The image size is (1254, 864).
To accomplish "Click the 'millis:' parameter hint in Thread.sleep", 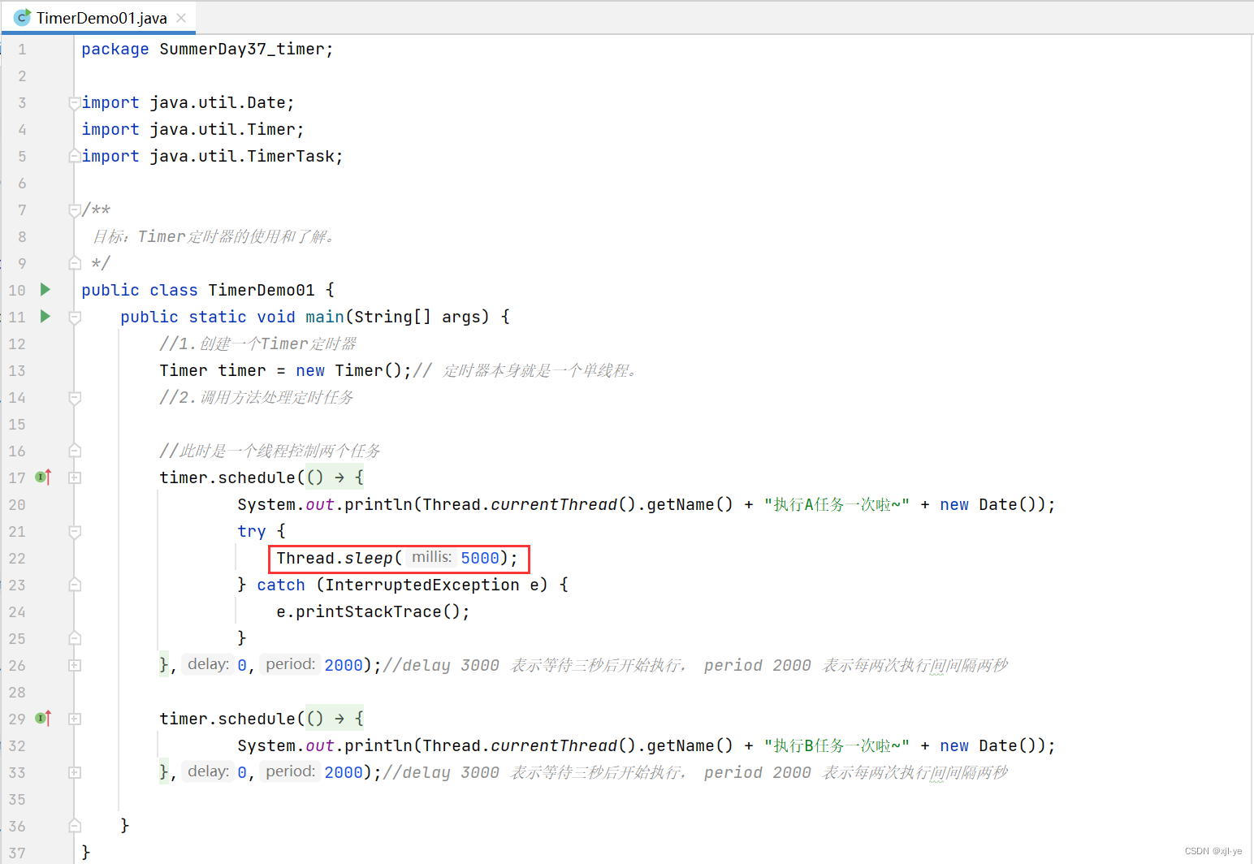I will click(x=431, y=557).
